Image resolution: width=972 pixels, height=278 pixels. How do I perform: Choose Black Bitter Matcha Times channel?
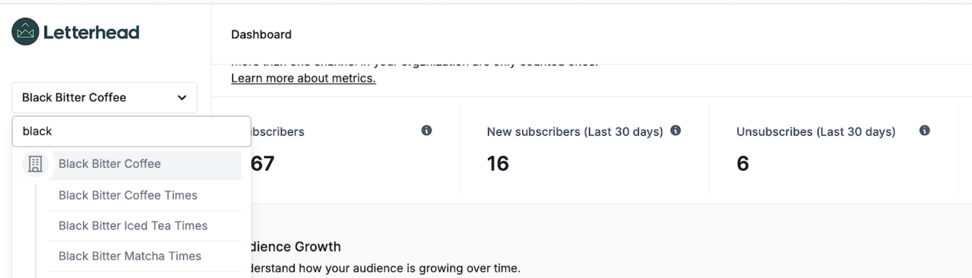[x=145, y=256]
